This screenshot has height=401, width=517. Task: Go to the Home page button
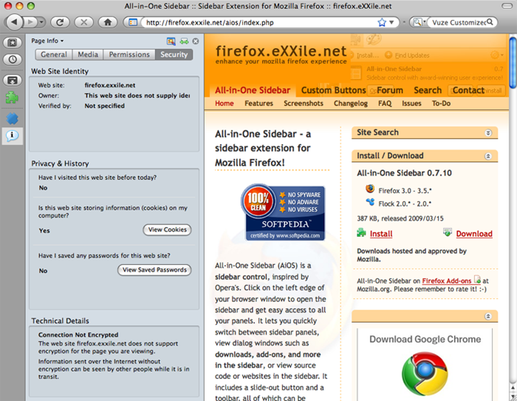tap(108, 22)
